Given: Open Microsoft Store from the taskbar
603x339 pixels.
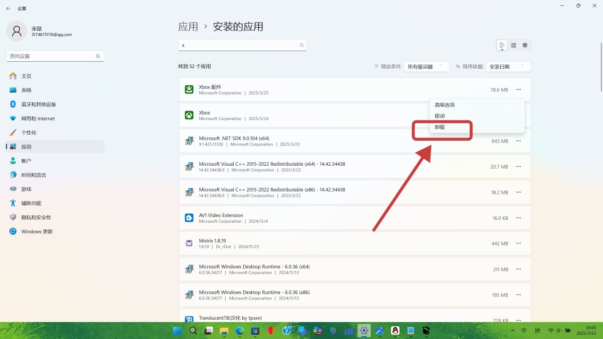Looking at the screenshot, I should click(255, 331).
